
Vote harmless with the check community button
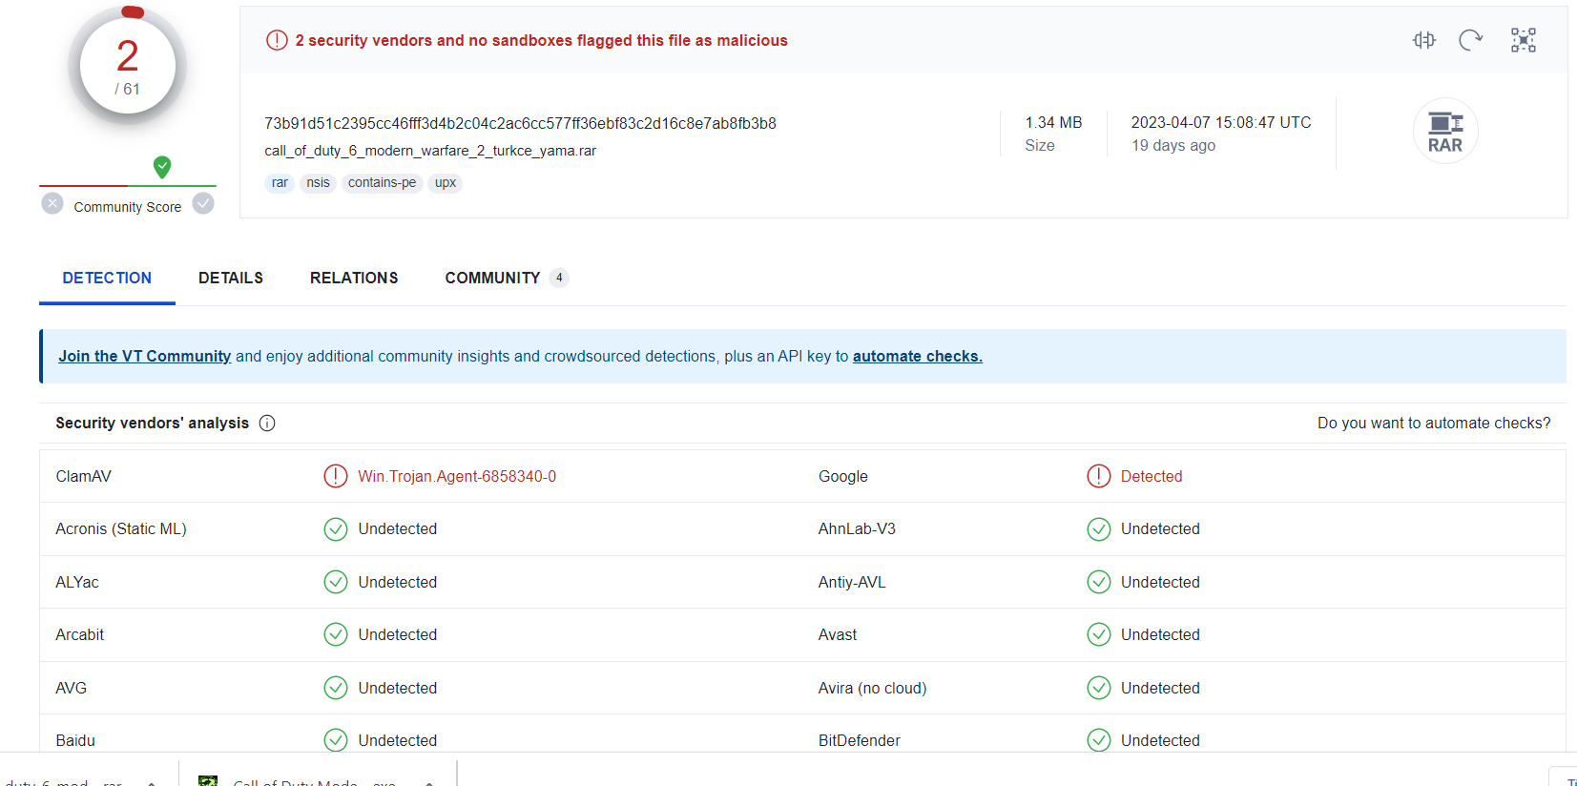[x=203, y=204]
